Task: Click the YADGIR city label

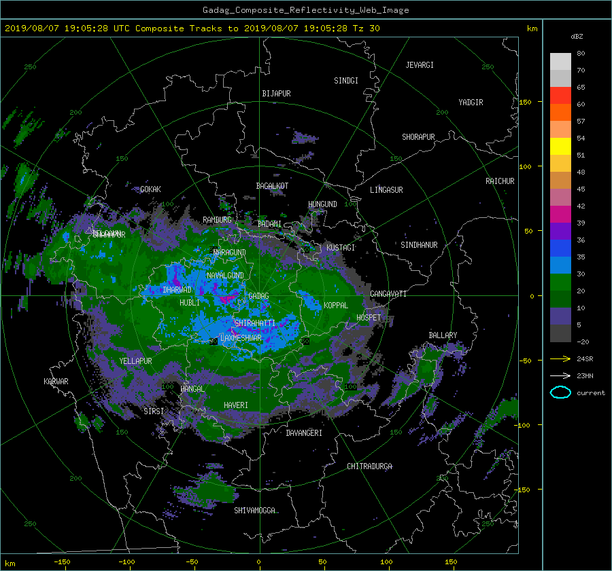Action: click(471, 103)
